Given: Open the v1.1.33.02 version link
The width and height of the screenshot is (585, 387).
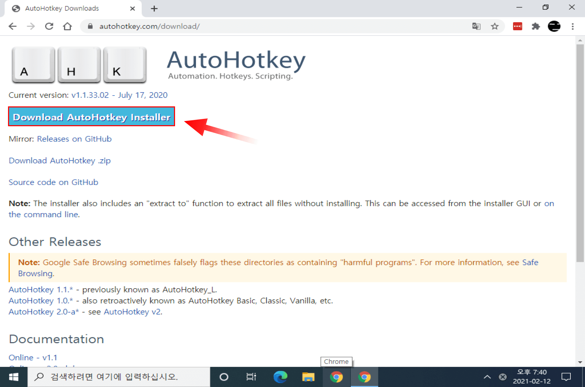Looking at the screenshot, I should 119,95.
